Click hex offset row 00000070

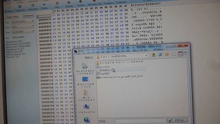[46, 41]
